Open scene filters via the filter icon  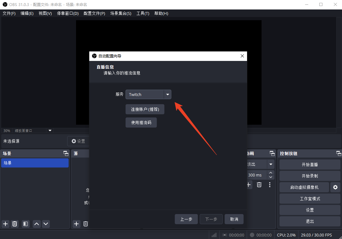tap(25, 224)
